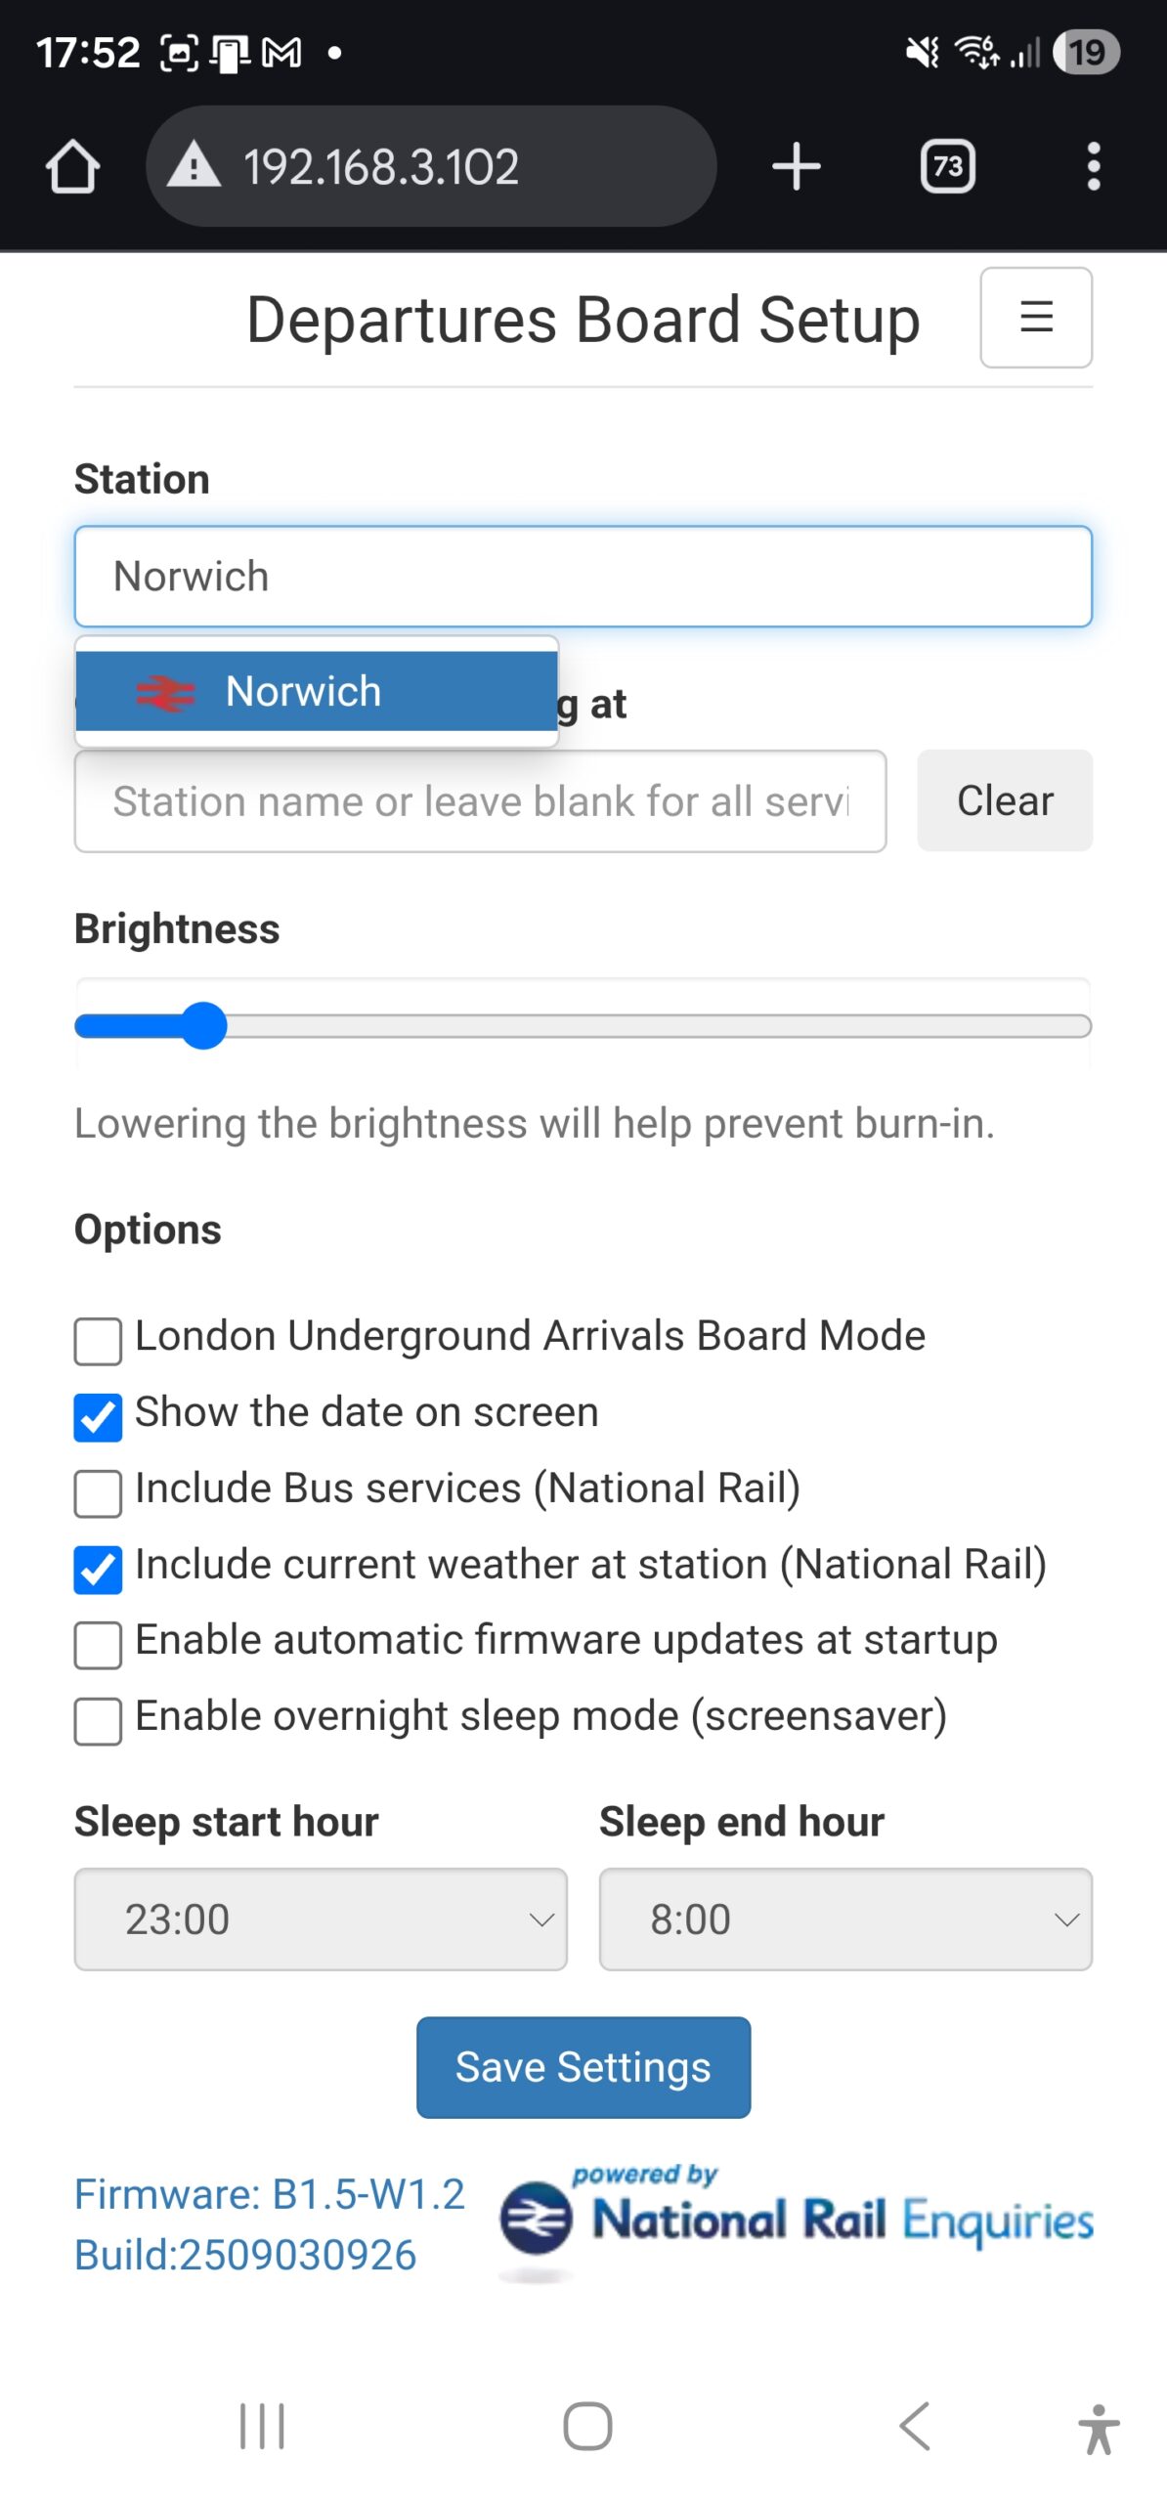Image resolution: width=1167 pixels, height=2502 pixels.
Task: Open the hamburger navigation menu
Action: pos(1036,318)
